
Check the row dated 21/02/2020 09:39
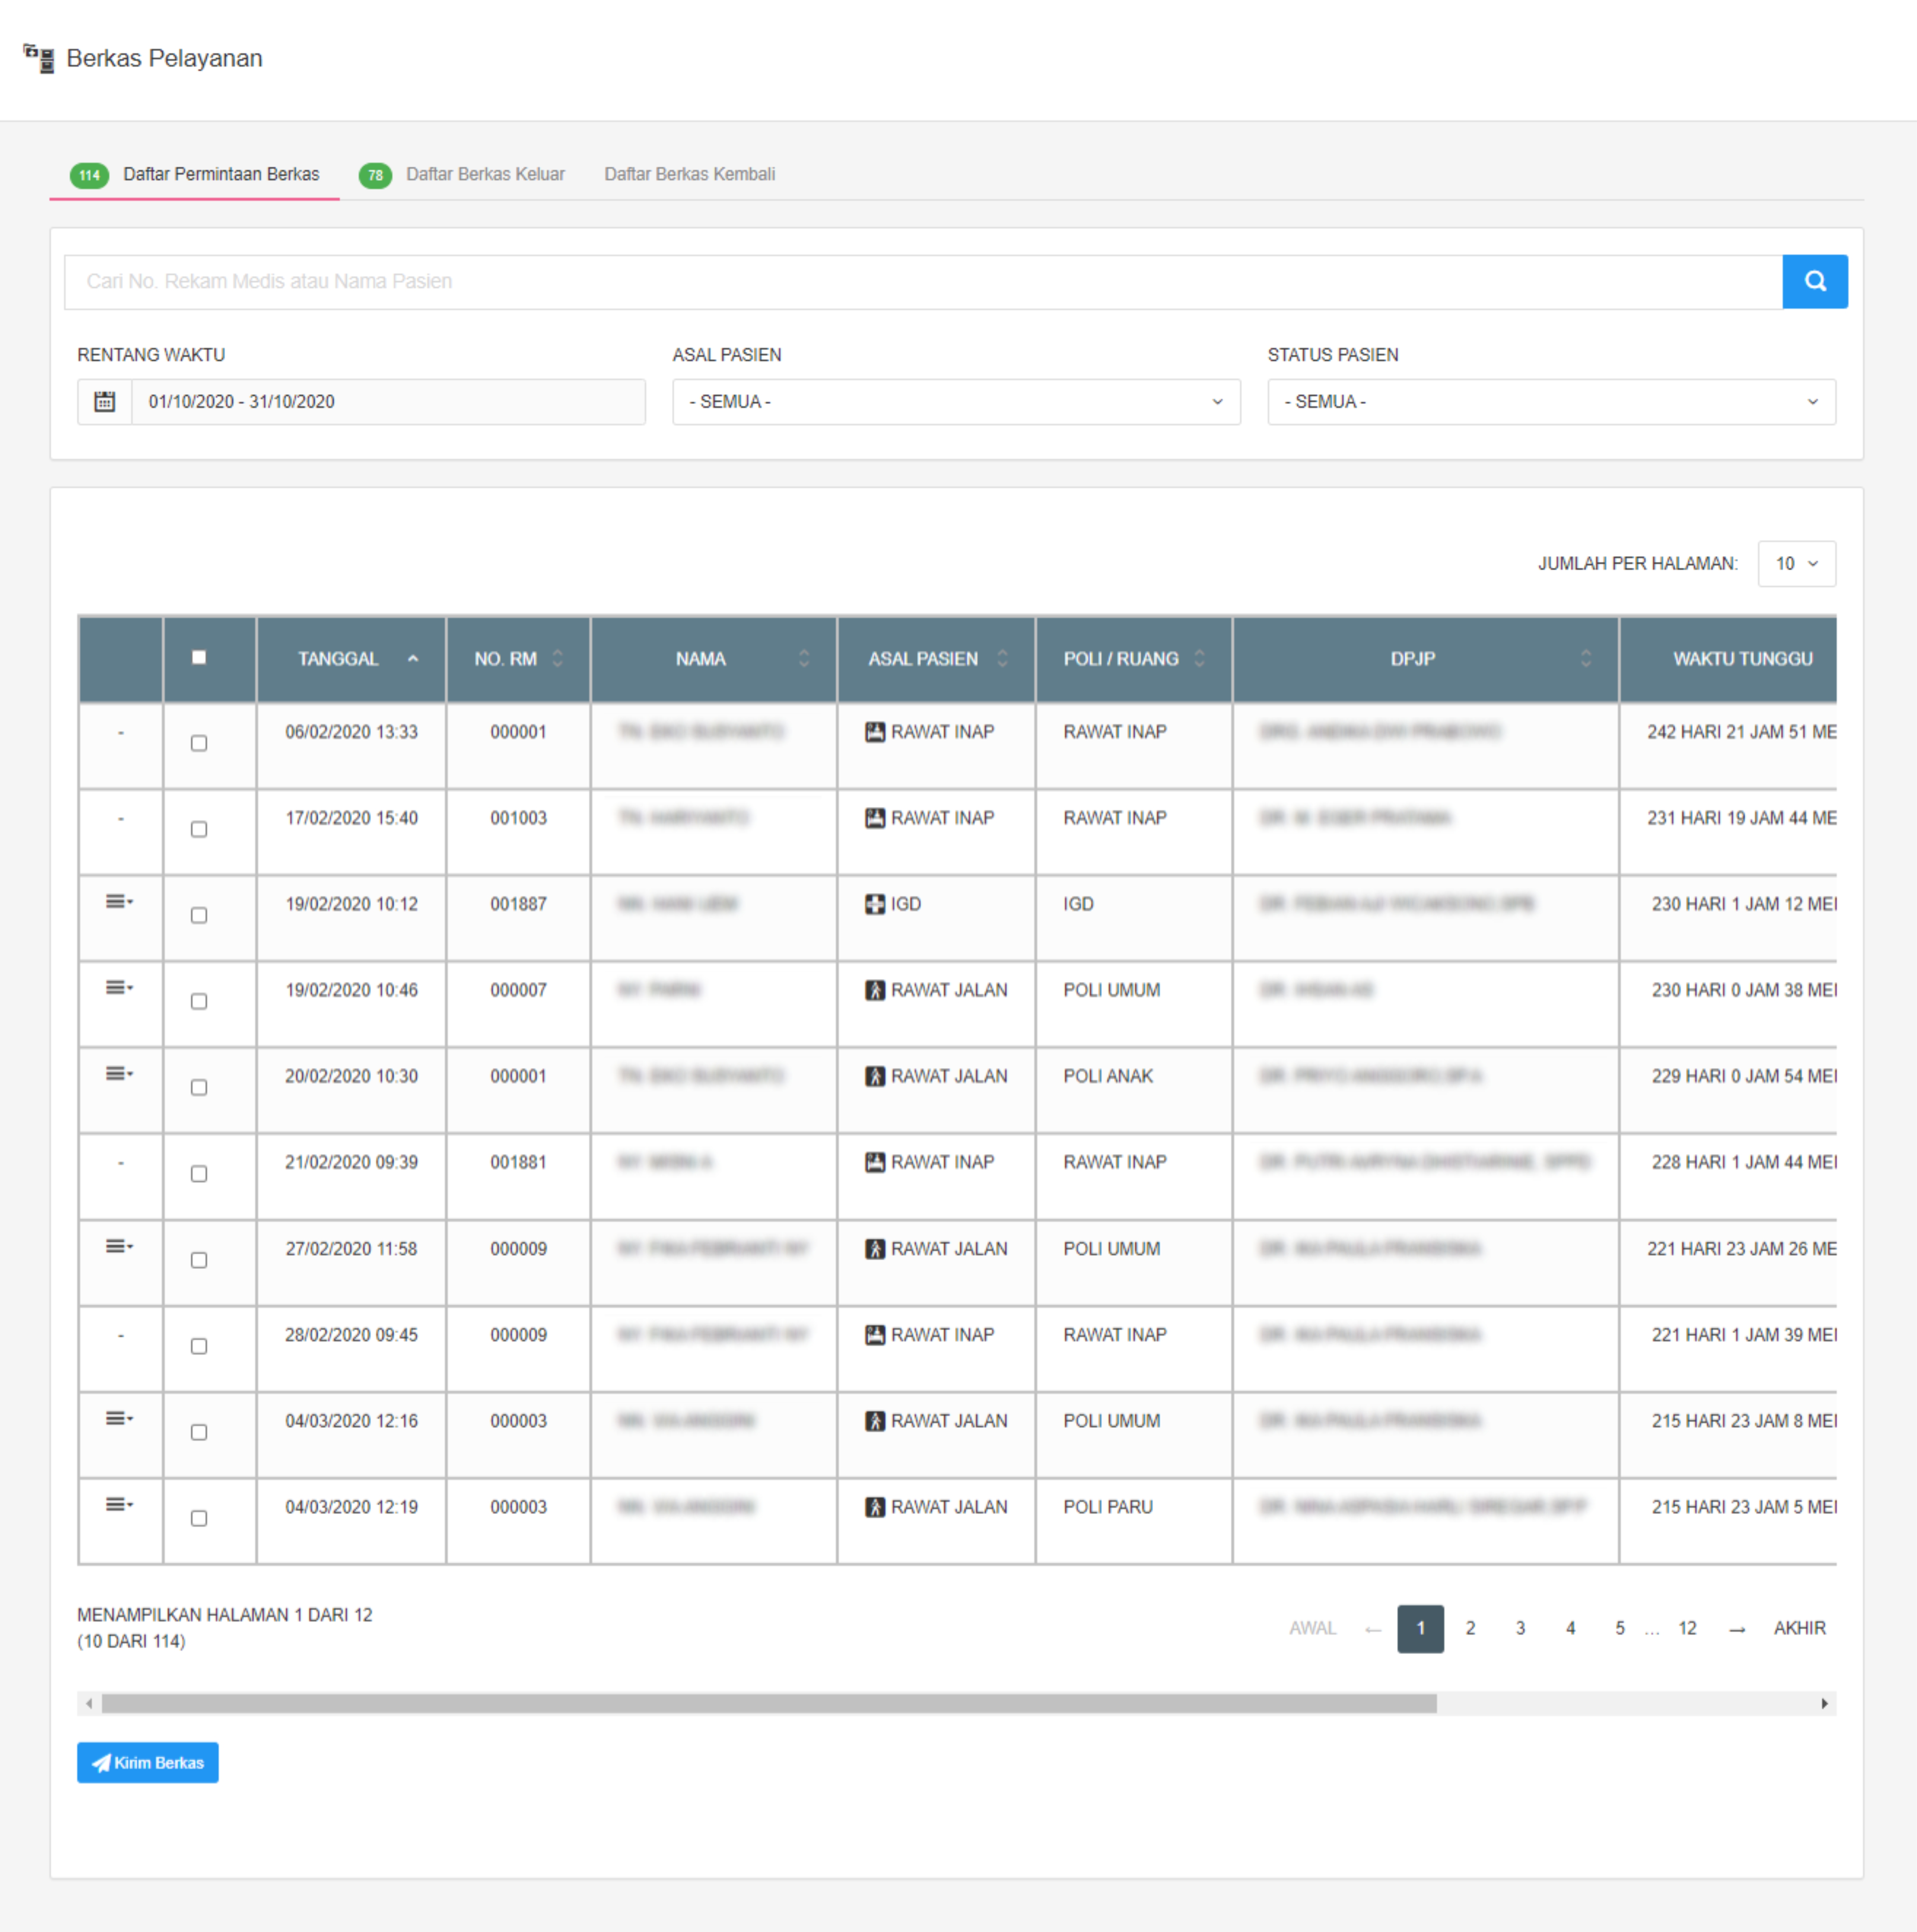pyautogui.click(x=199, y=1174)
